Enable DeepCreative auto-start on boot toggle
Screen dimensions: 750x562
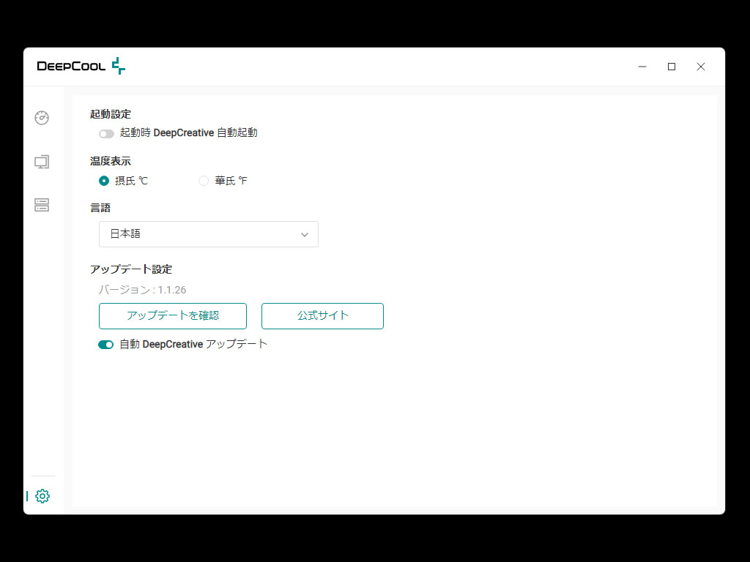(x=106, y=133)
